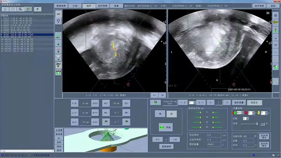Adjust the 功率 power slider

(257, 124)
